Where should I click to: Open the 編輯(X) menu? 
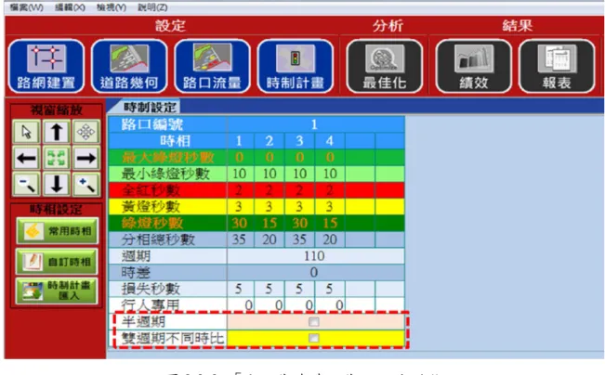tap(70, 7)
